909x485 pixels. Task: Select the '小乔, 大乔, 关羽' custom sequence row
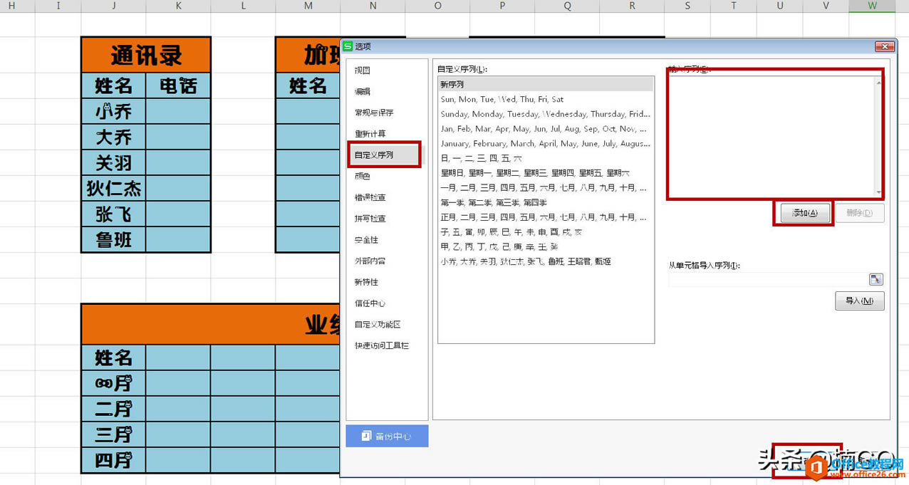tap(546, 261)
